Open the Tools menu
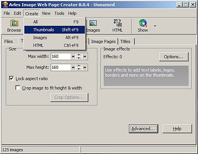Viewport: 198px width, 154px height. [59, 13]
